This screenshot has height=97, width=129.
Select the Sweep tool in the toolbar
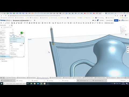(17, 23)
